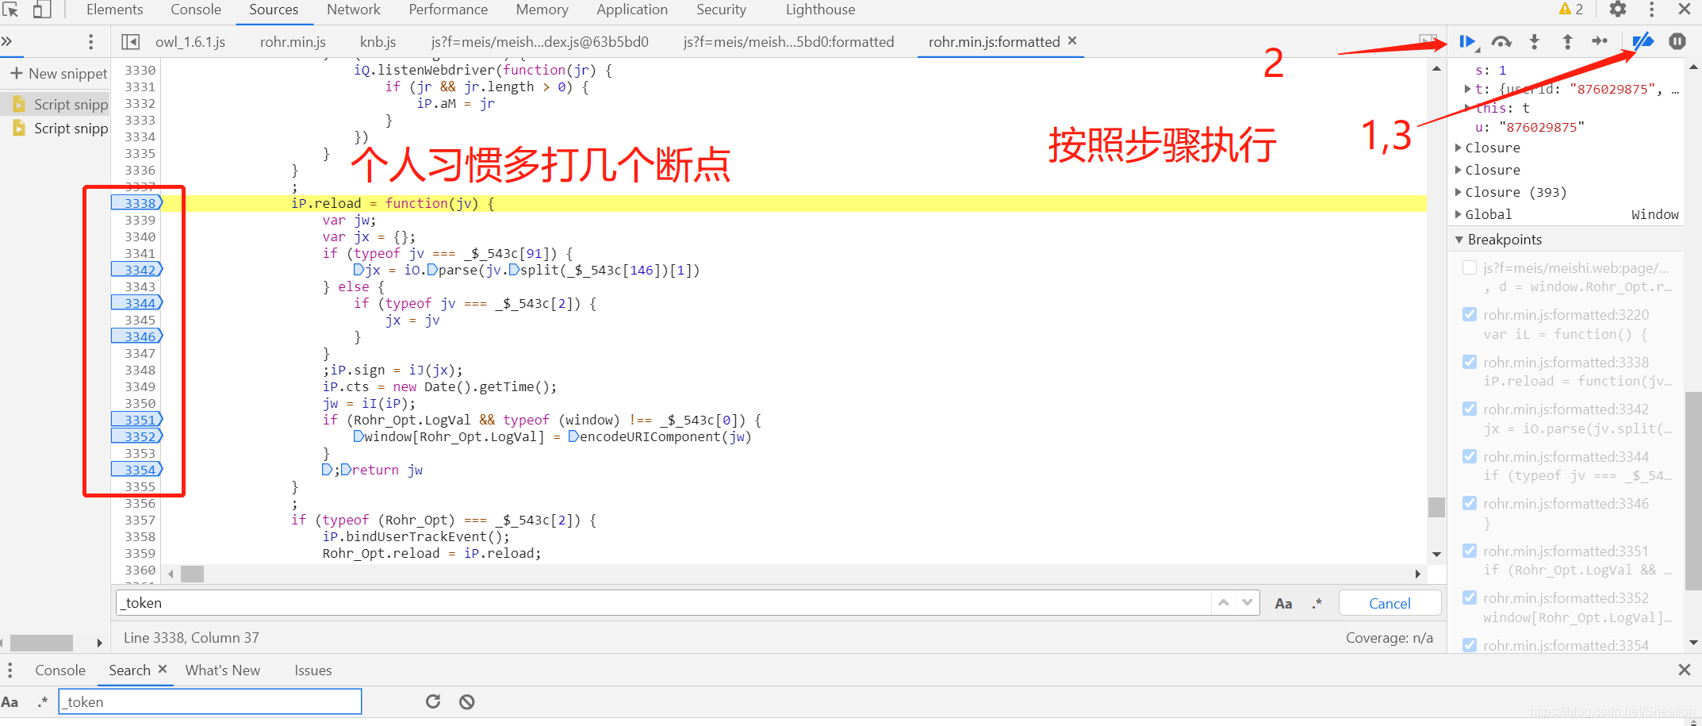Expand the Global scope
1702x726 pixels.
[1459, 214]
